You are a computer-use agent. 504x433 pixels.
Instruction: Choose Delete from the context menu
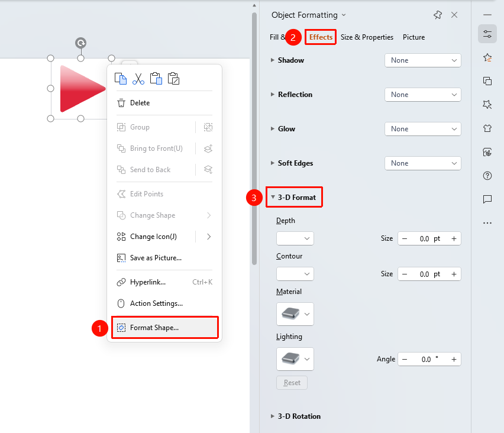coord(164,103)
